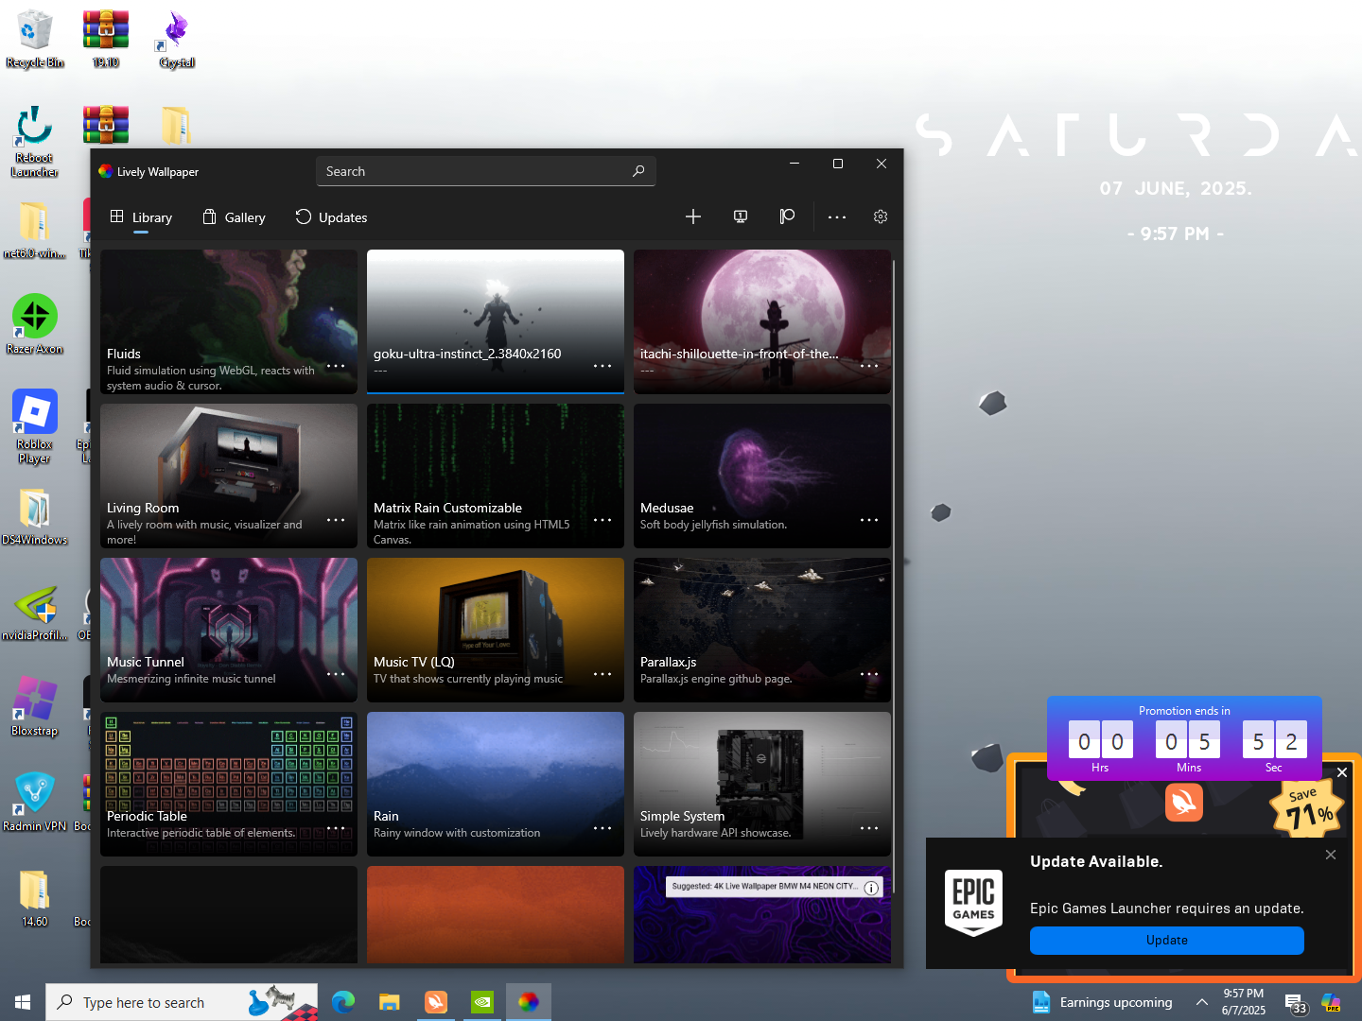Click the Lively Wallpaper library scrollbar

click(x=895, y=575)
